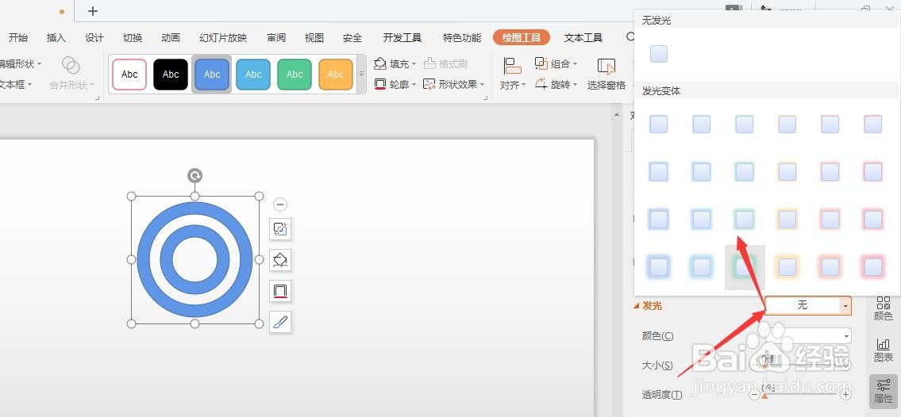Click the minus icon of 透明度 slider
This screenshot has width=901, height=417.
755,395
